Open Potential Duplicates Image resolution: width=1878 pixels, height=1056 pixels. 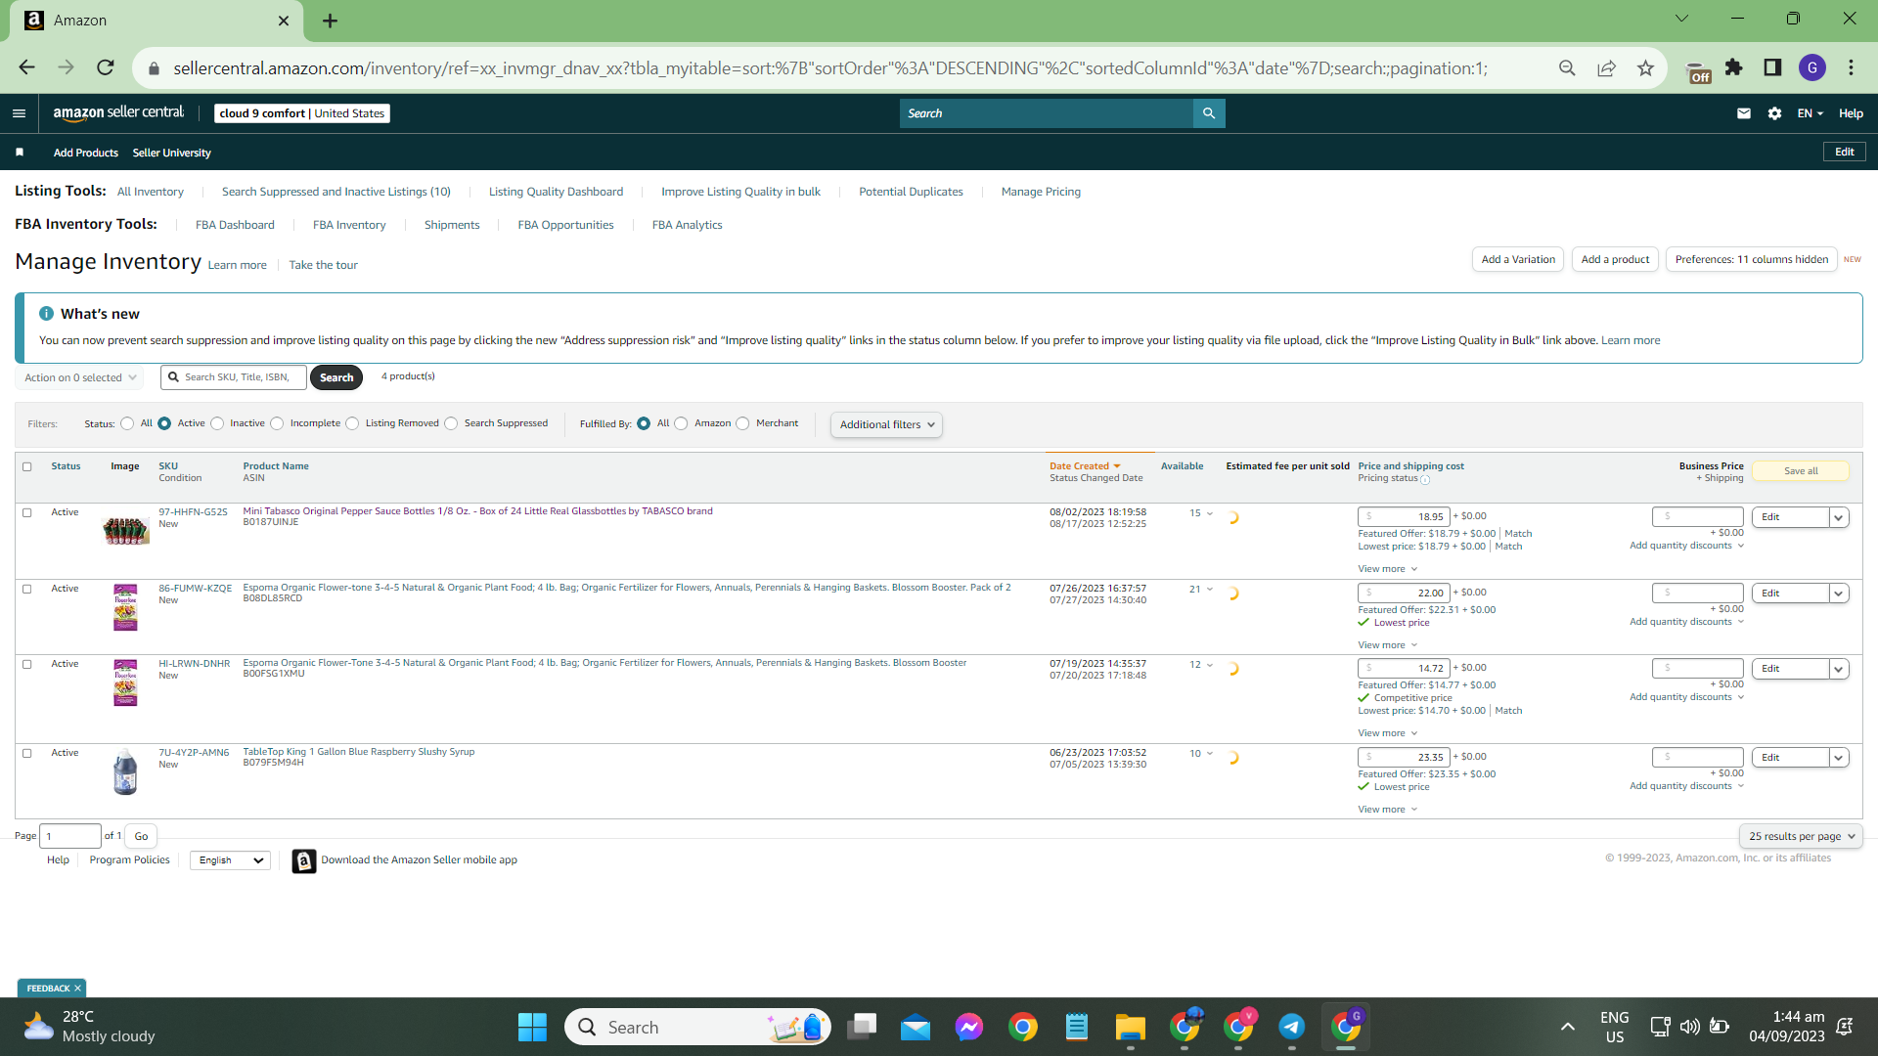tap(911, 192)
